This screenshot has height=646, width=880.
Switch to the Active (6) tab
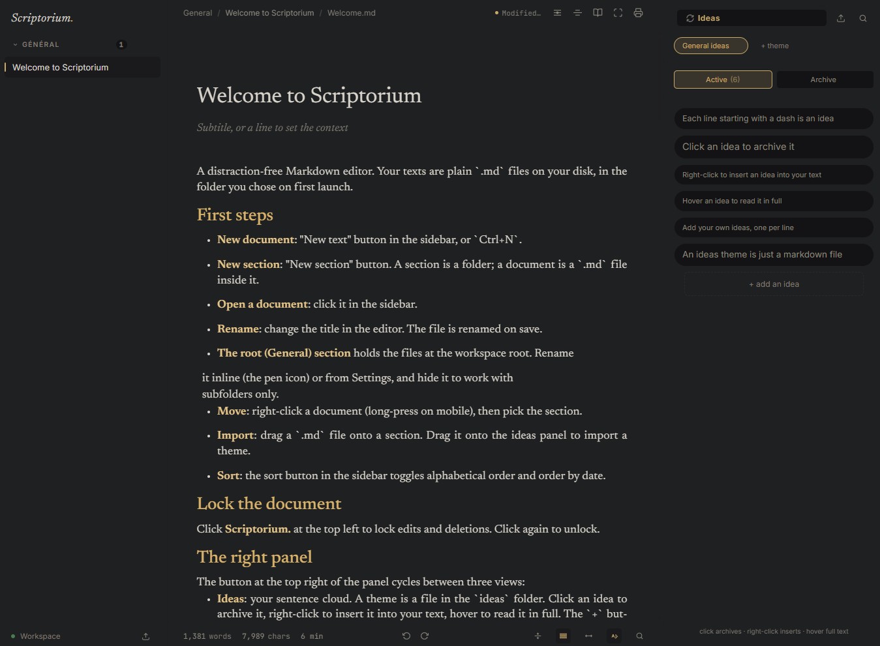(723, 80)
